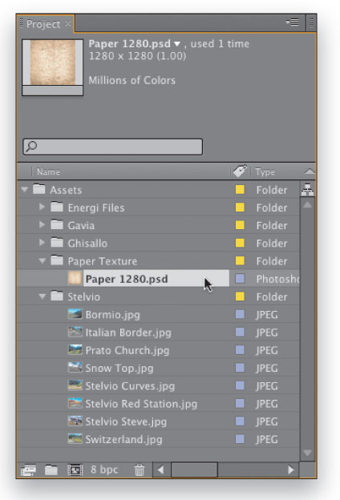The width and height of the screenshot is (340, 500).
Task: Select Stelvio Curves.jpg in the list
Action: [130, 386]
